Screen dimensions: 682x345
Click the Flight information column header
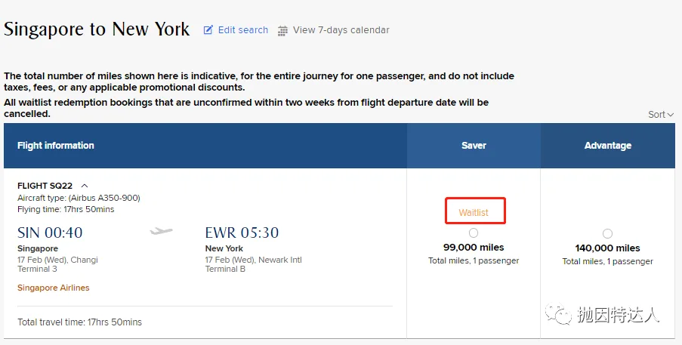click(56, 146)
